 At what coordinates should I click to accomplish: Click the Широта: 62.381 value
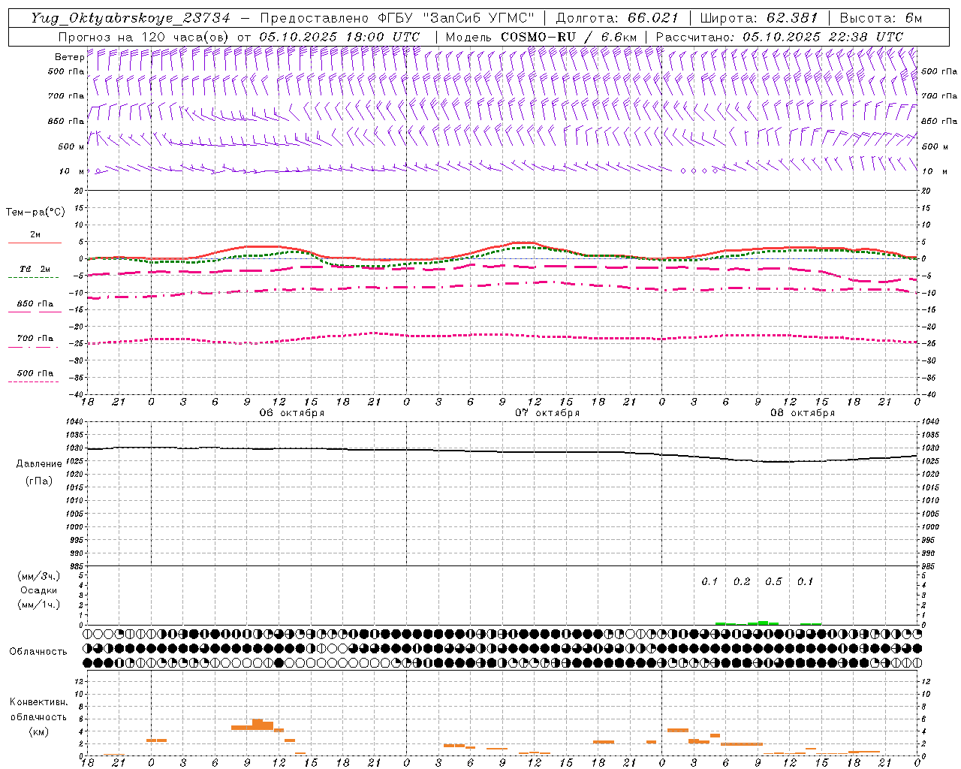coord(758,18)
